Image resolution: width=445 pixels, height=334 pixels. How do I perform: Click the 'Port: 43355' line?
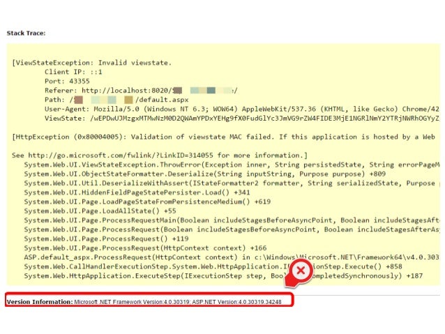[67, 81]
